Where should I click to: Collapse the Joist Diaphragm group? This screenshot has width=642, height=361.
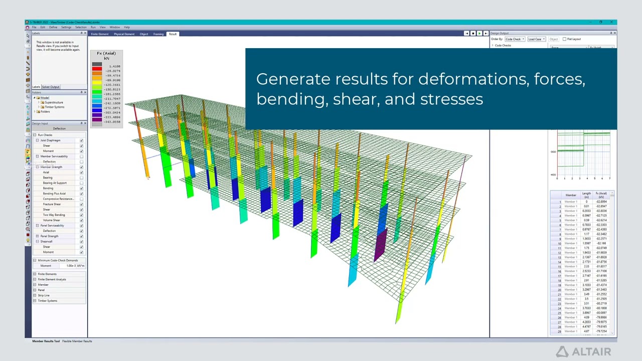[37, 140]
